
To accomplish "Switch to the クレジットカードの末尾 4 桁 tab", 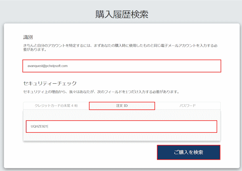I will 56,105.
